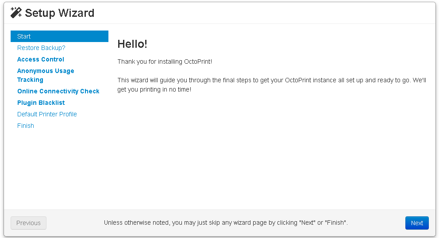This screenshot has width=439, height=238.
Task: Go to the Access Control step
Action: [41, 59]
